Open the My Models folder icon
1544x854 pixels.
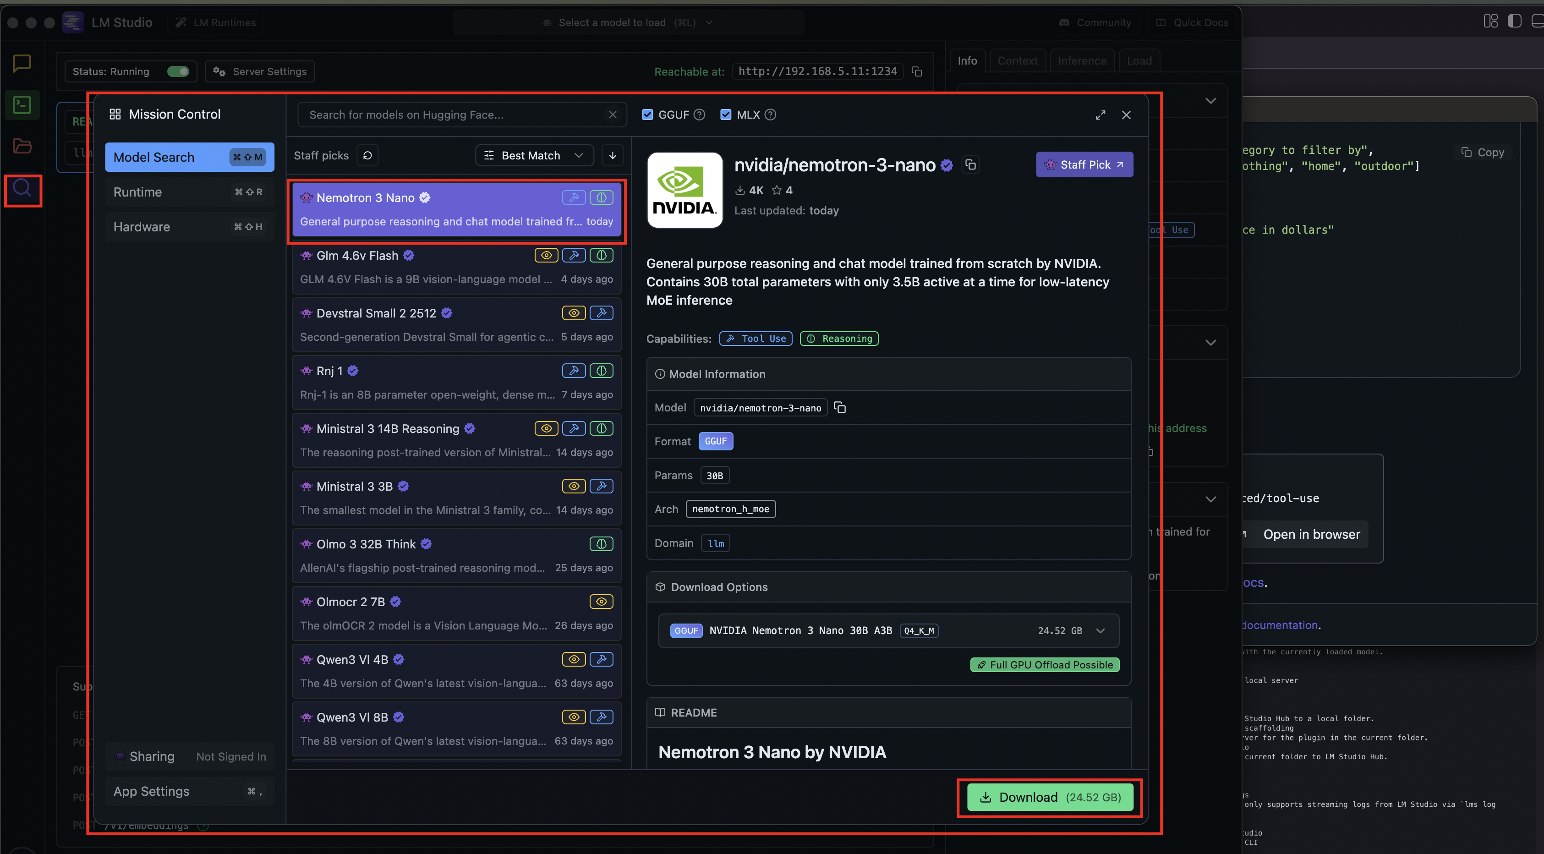(x=22, y=146)
